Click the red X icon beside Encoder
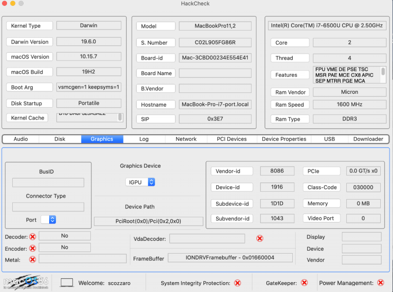393x292 pixels. coord(32,249)
